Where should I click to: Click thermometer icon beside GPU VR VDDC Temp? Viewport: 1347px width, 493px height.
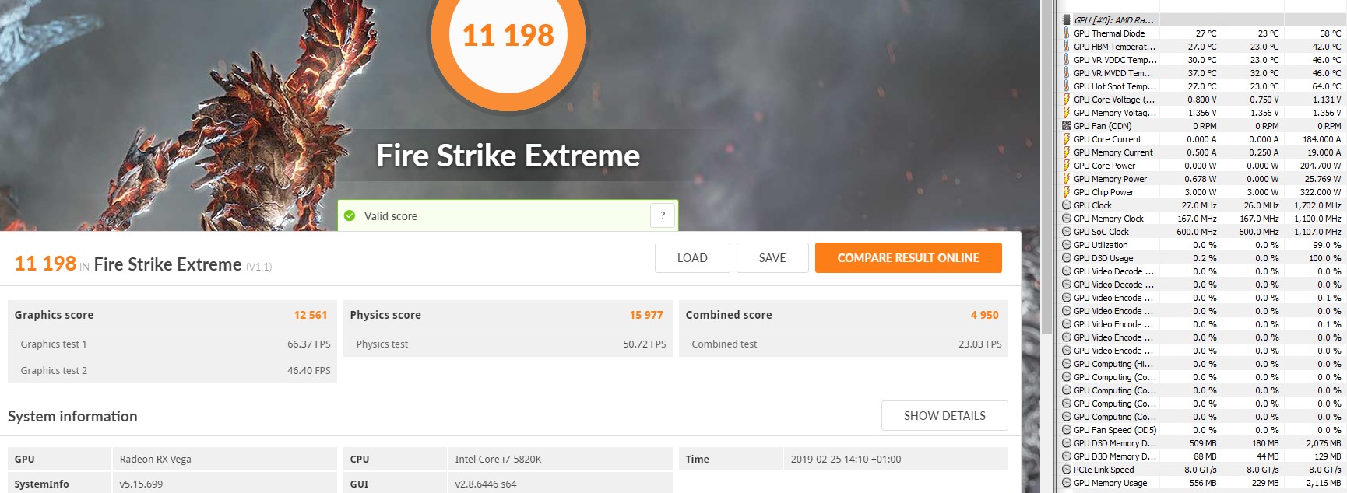point(1067,60)
